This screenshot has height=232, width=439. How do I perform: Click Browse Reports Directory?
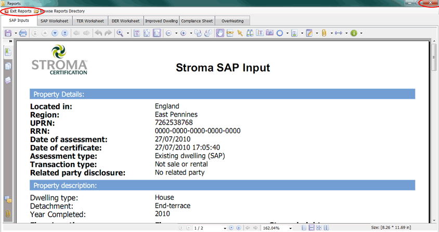click(x=59, y=11)
